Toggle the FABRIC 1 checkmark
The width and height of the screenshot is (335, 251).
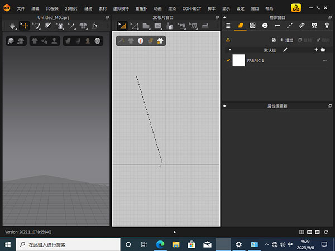pos(228,60)
